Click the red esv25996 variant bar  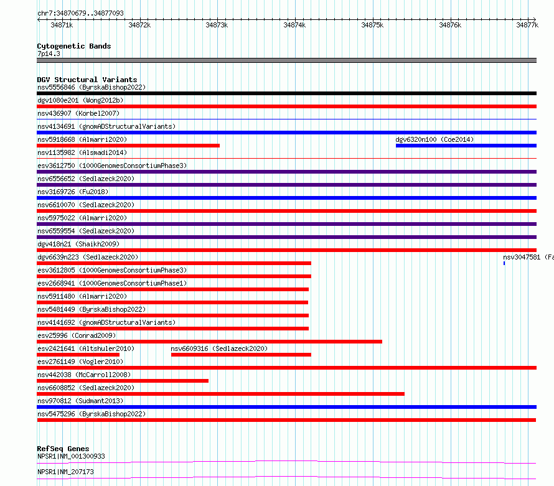[x=210, y=342]
